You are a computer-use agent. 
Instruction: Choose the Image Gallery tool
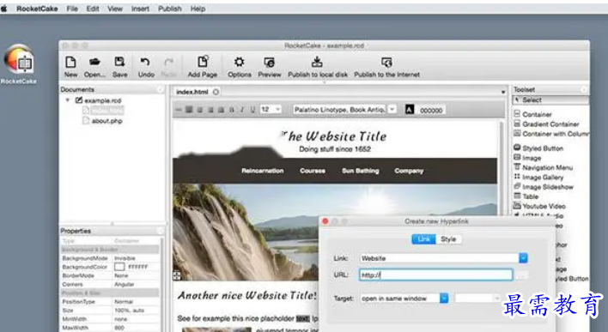pos(538,177)
